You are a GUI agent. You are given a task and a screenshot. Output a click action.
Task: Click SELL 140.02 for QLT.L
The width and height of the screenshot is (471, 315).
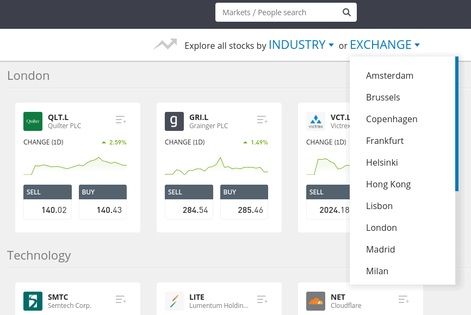[47, 202]
